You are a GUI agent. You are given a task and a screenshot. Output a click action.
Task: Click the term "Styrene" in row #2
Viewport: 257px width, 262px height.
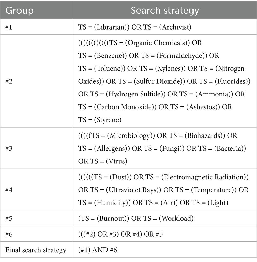107,120
